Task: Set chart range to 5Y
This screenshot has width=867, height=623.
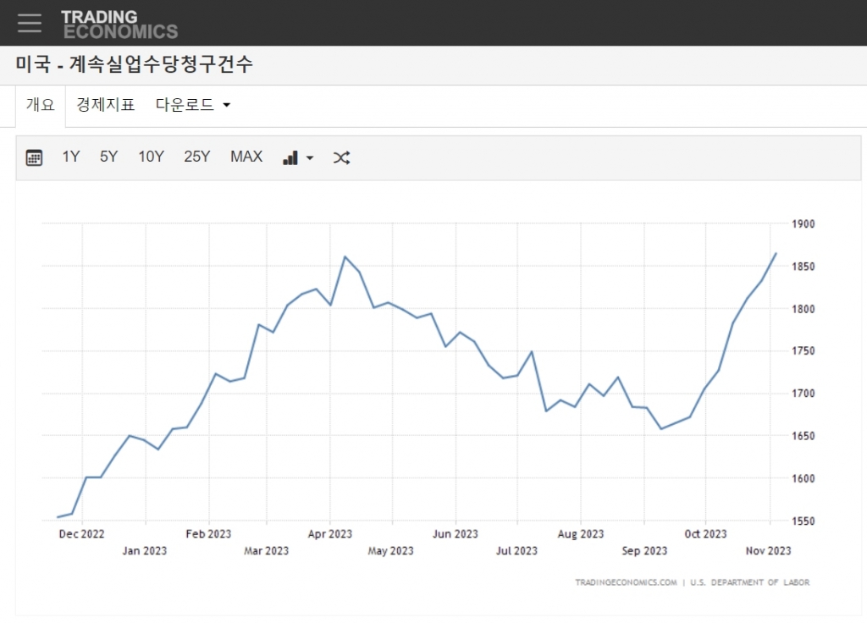Action: coord(108,157)
